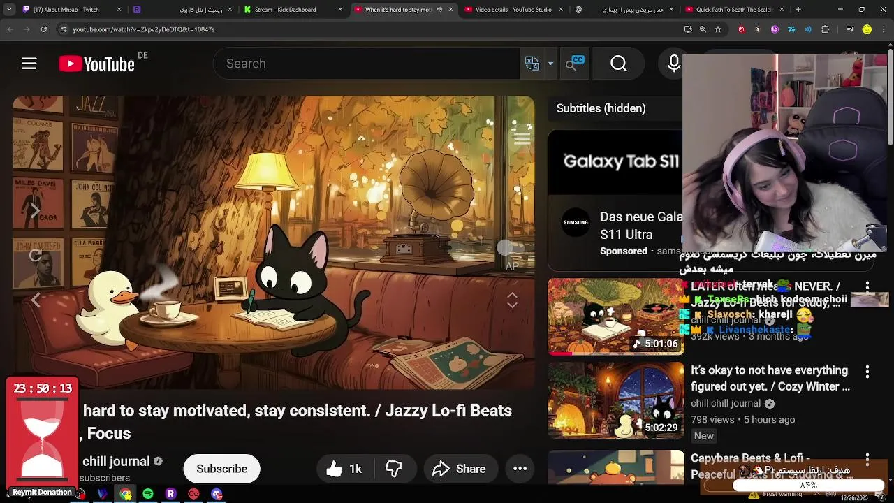Play the 5:01:06 Jazzy Lo-Fi thumbnail
This screenshot has height=503, width=894.
615,316
